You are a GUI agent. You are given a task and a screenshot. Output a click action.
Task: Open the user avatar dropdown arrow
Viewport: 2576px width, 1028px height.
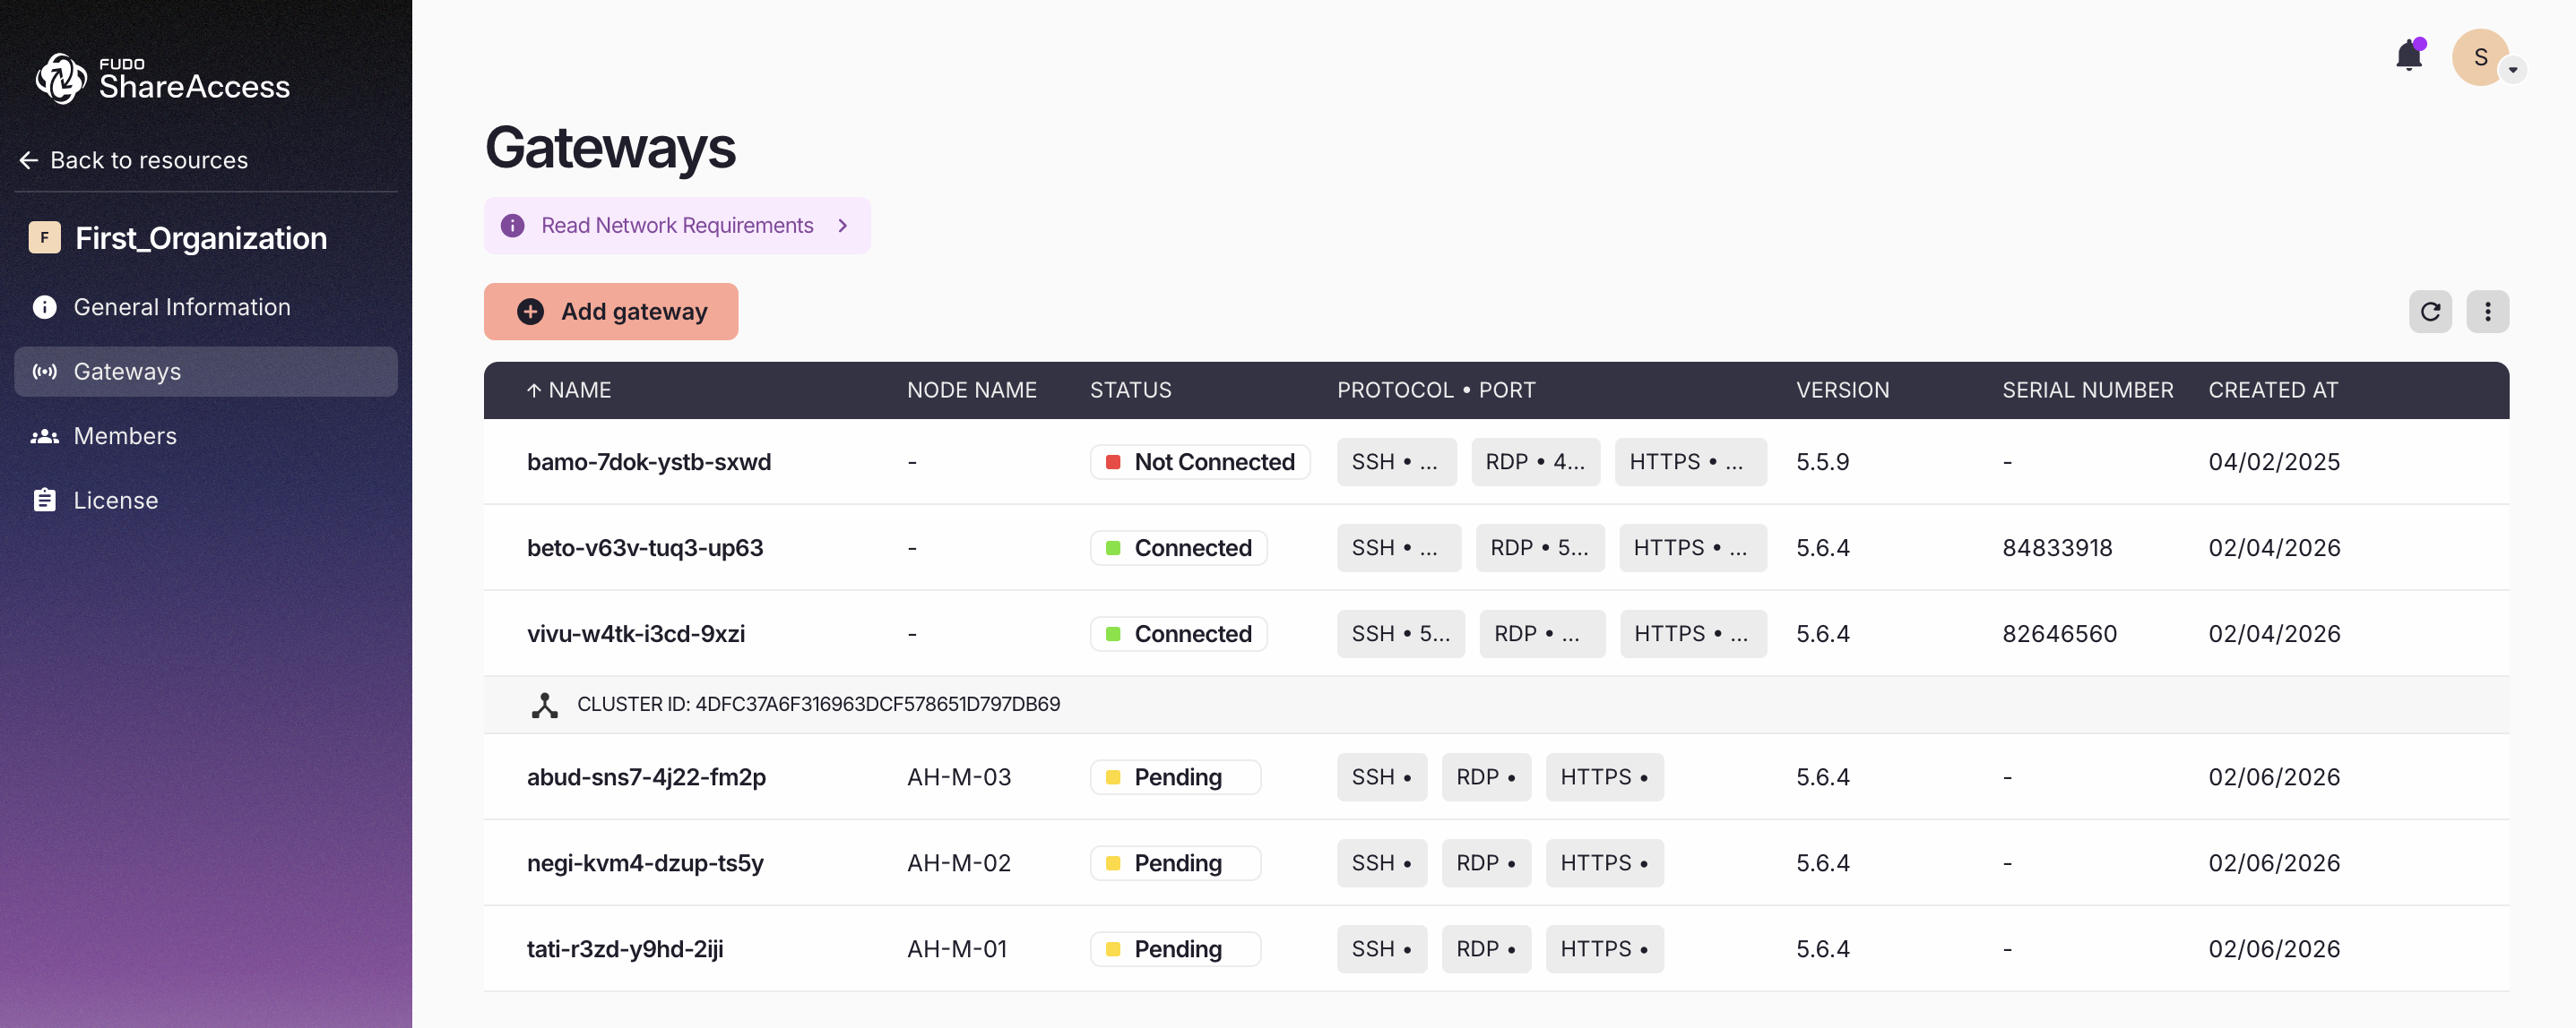click(2512, 70)
